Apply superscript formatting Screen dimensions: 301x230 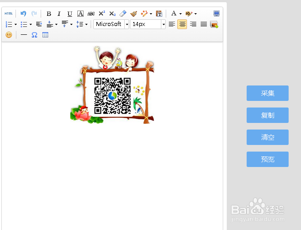coord(102,13)
